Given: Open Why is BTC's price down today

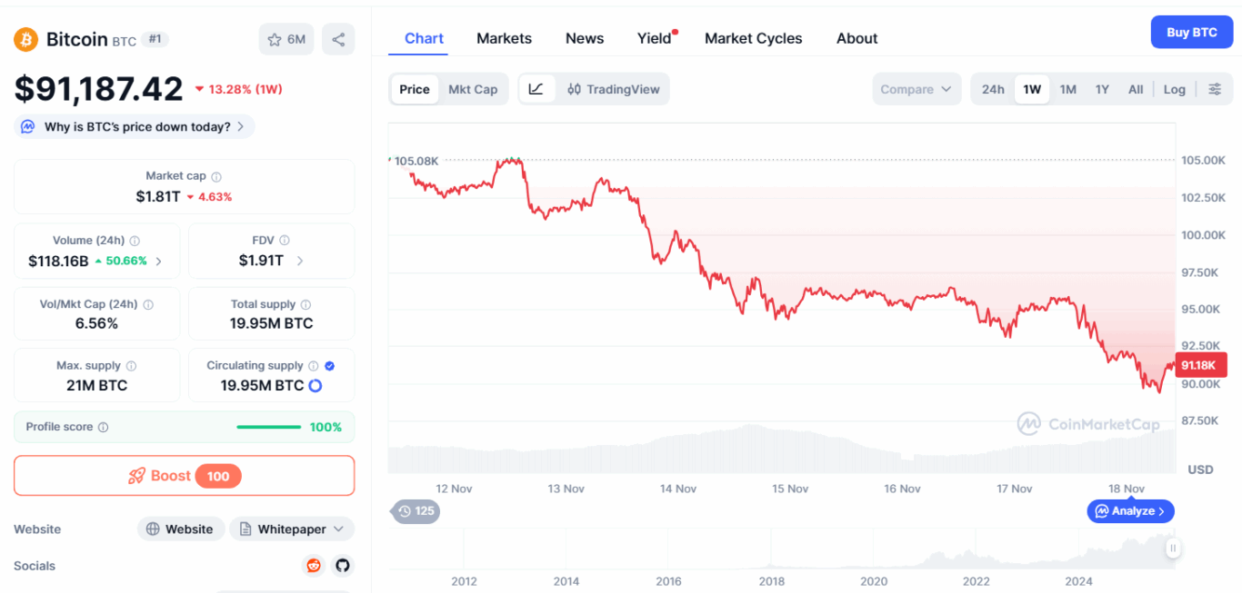Looking at the screenshot, I should tap(135, 127).
